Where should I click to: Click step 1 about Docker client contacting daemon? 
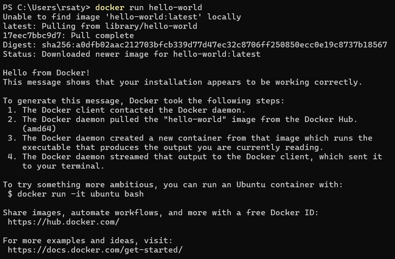pos(126,110)
